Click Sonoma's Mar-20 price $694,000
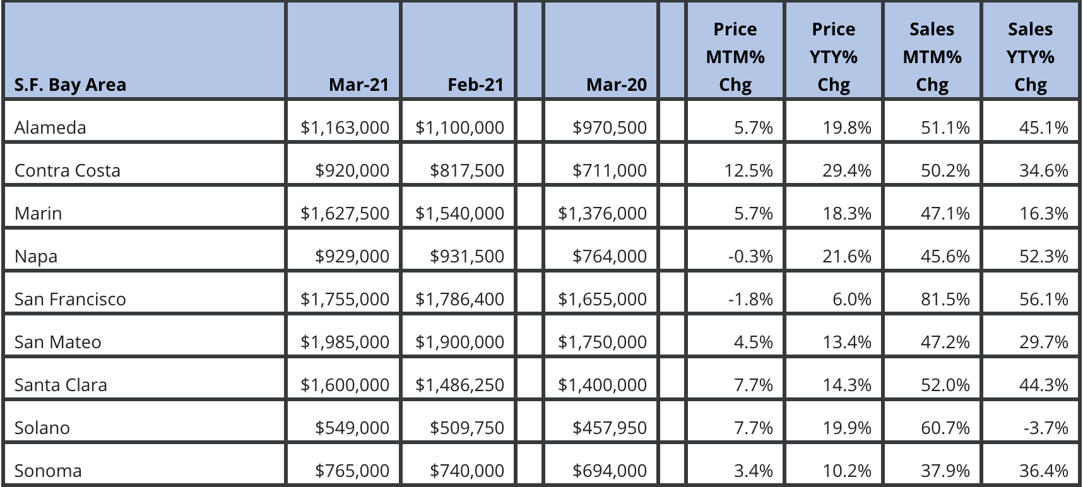Image resolution: width=1083 pixels, height=487 pixels. pyautogui.click(x=609, y=471)
